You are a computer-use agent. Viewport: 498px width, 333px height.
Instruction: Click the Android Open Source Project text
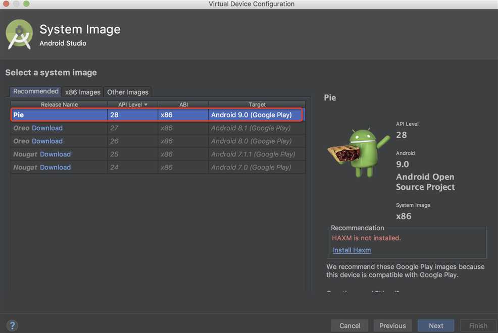point(425,182)
